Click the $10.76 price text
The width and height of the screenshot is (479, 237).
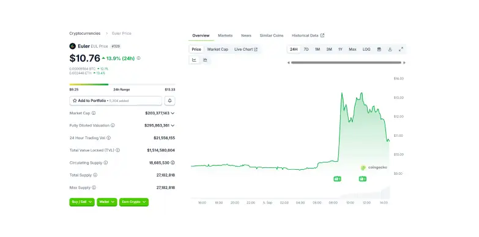click(x=84, y=58)
